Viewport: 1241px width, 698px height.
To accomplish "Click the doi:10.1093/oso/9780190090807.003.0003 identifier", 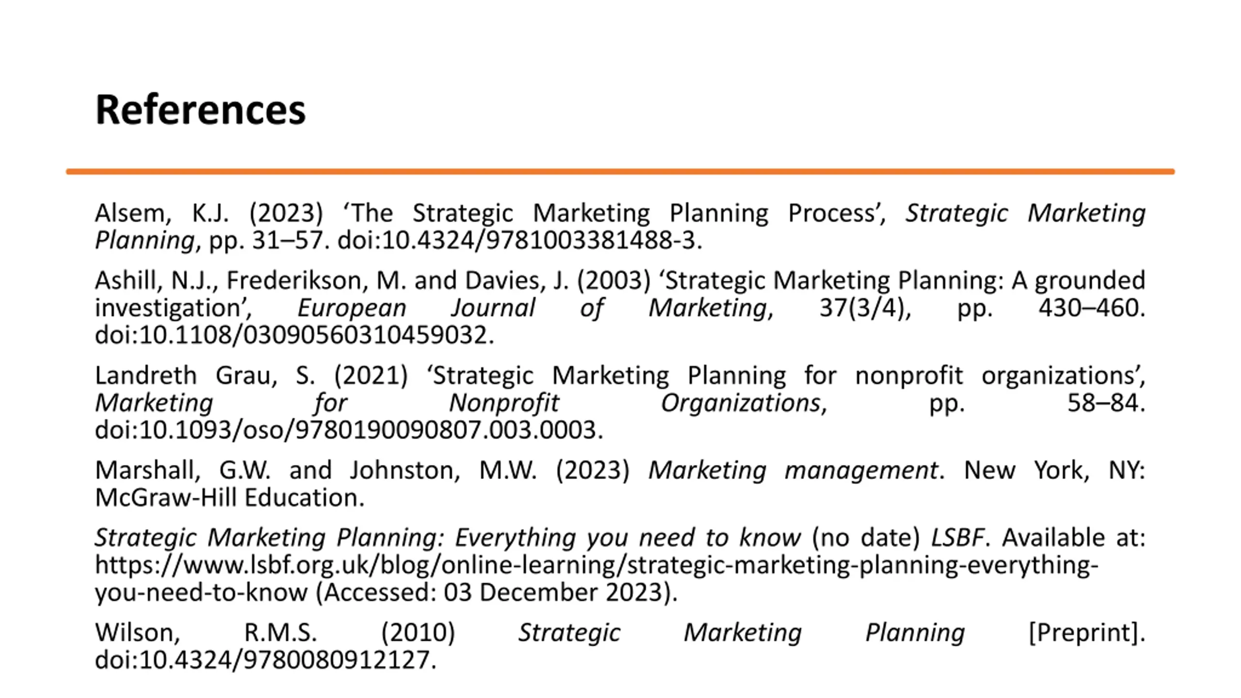I will [349, 430].
